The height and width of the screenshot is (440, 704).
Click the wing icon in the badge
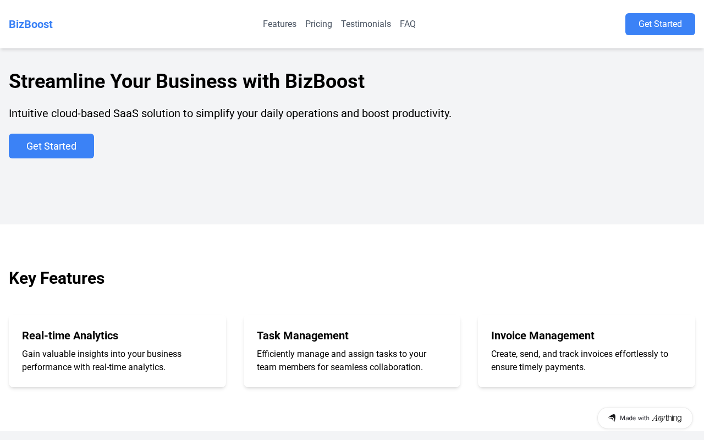612,418
